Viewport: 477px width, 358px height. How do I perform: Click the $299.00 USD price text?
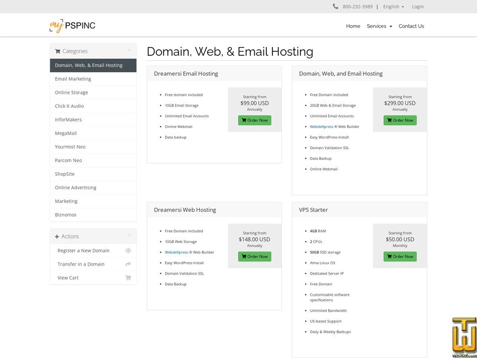[400, 103]
